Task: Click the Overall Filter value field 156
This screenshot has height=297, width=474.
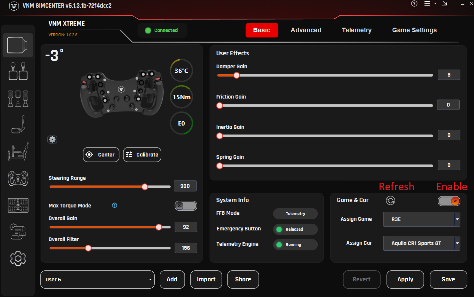Action: coord(186,248)
